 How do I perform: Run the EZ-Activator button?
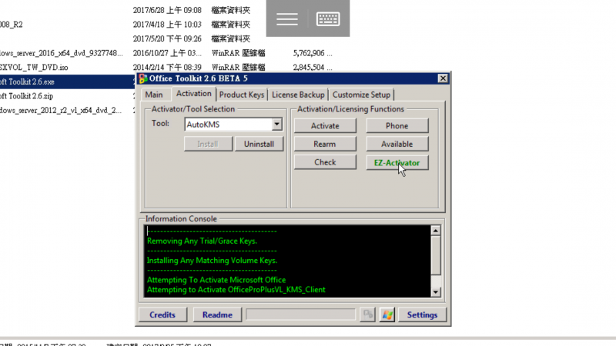(397, 162)
